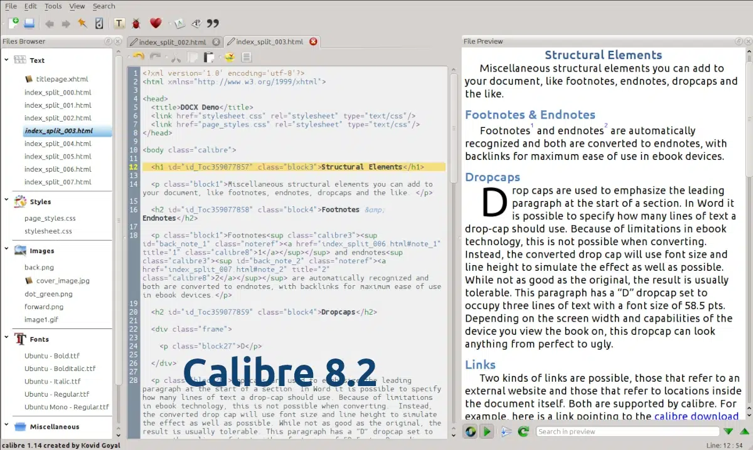Smarten punctuation with the quotes icon
Screen dimensions: 753x450
[x=212, y=23]
